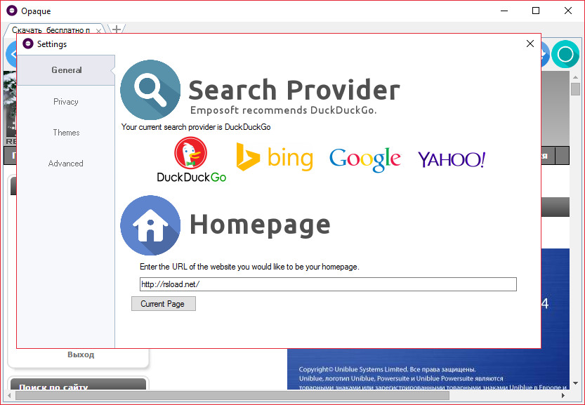585x405 pixels.
Task: Open a new tab with plus button
Action: [117, 29]
